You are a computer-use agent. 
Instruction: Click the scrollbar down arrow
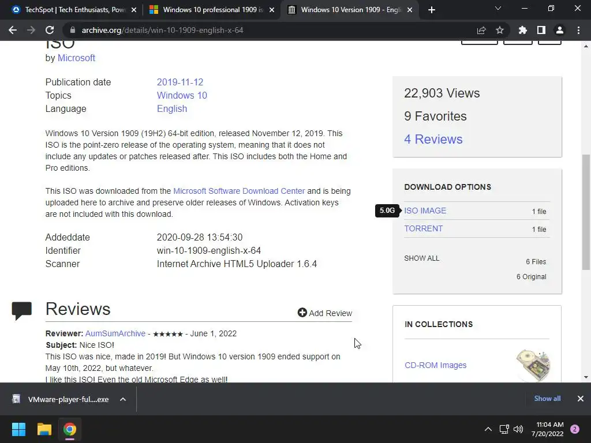[586, 377]
